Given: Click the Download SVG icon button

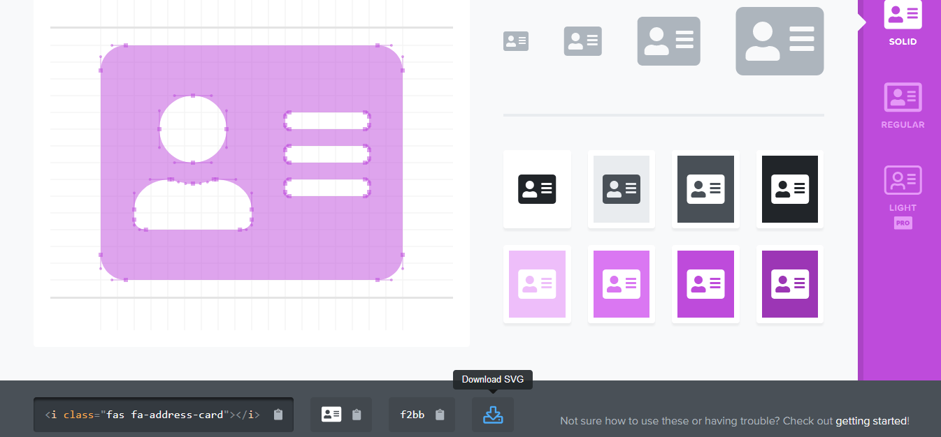Looking at the screenshot, I should (493, 415).
